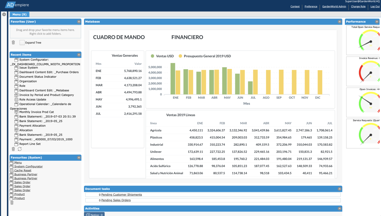The image size is (381, 216).
Task: Click the Allocation window icon in Recent Items
Action: pyautogui.click(x=16, y=130)
